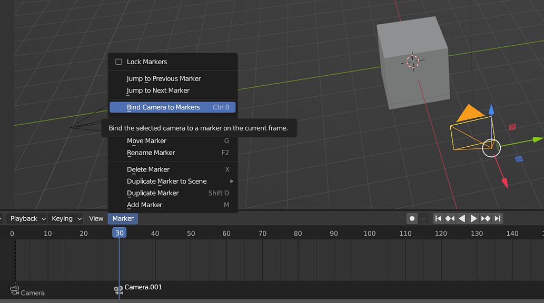544x303 pixels.
Task: Click Move Marker menu entry
Action: click(173, 141)
